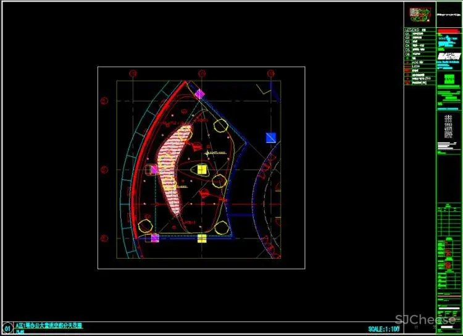Click the LEGEND heading in title block
The width and height of the screenshot is (463, 336).
point(412,30)
